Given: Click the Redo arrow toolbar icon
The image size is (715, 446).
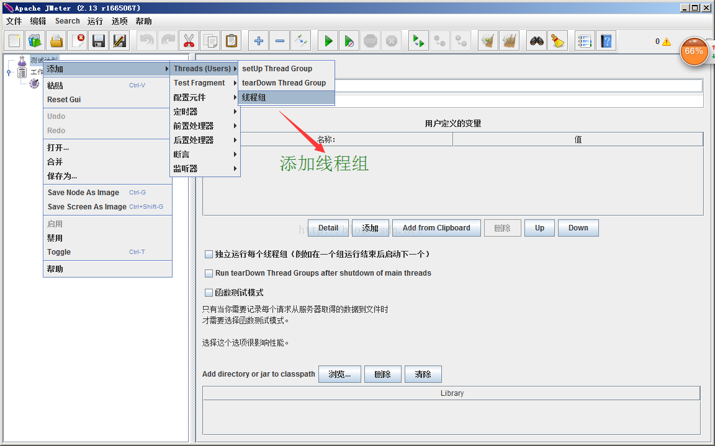Looking at the screenshot, I should pyautogui.click(x=168, y=41).
